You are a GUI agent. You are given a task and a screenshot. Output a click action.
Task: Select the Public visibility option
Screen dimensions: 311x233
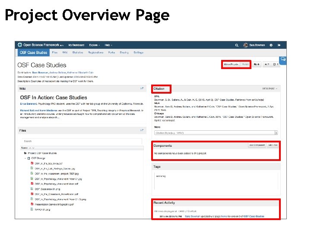(245, 64)
